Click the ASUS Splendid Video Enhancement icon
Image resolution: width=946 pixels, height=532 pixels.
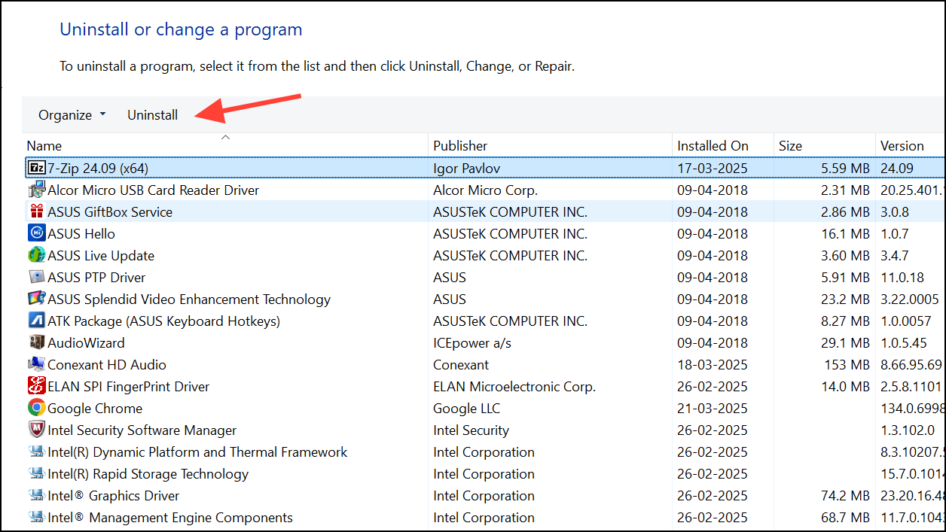[x=36, y=299]
